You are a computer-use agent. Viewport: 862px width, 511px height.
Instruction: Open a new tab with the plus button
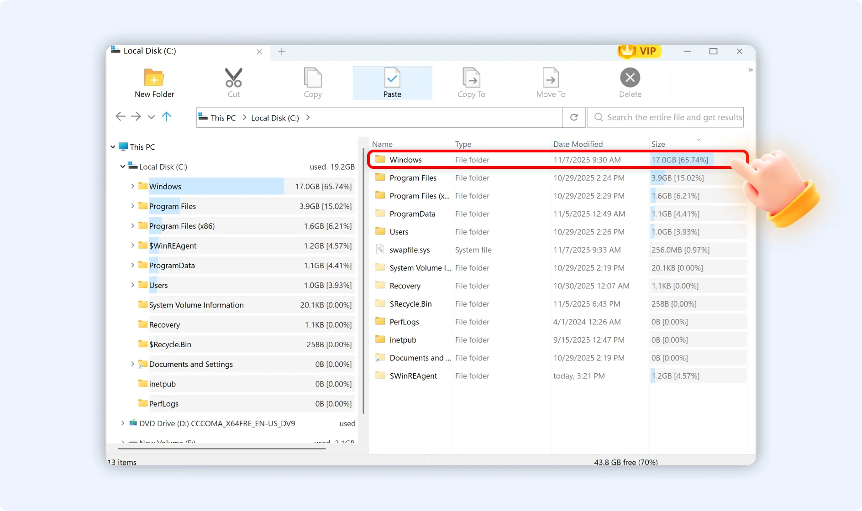coord(281,52)
